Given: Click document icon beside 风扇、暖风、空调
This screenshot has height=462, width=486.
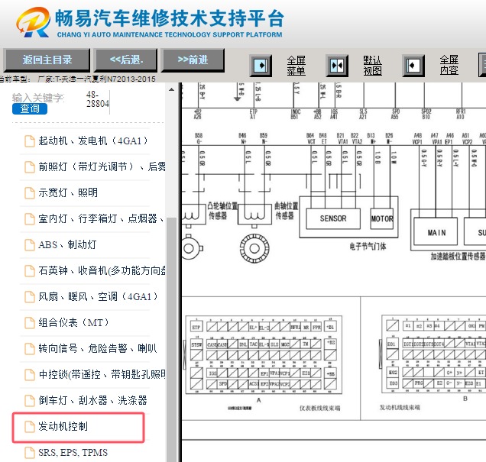Looking at the screenshot, I should pyautogui.click(x=30, y=297).
